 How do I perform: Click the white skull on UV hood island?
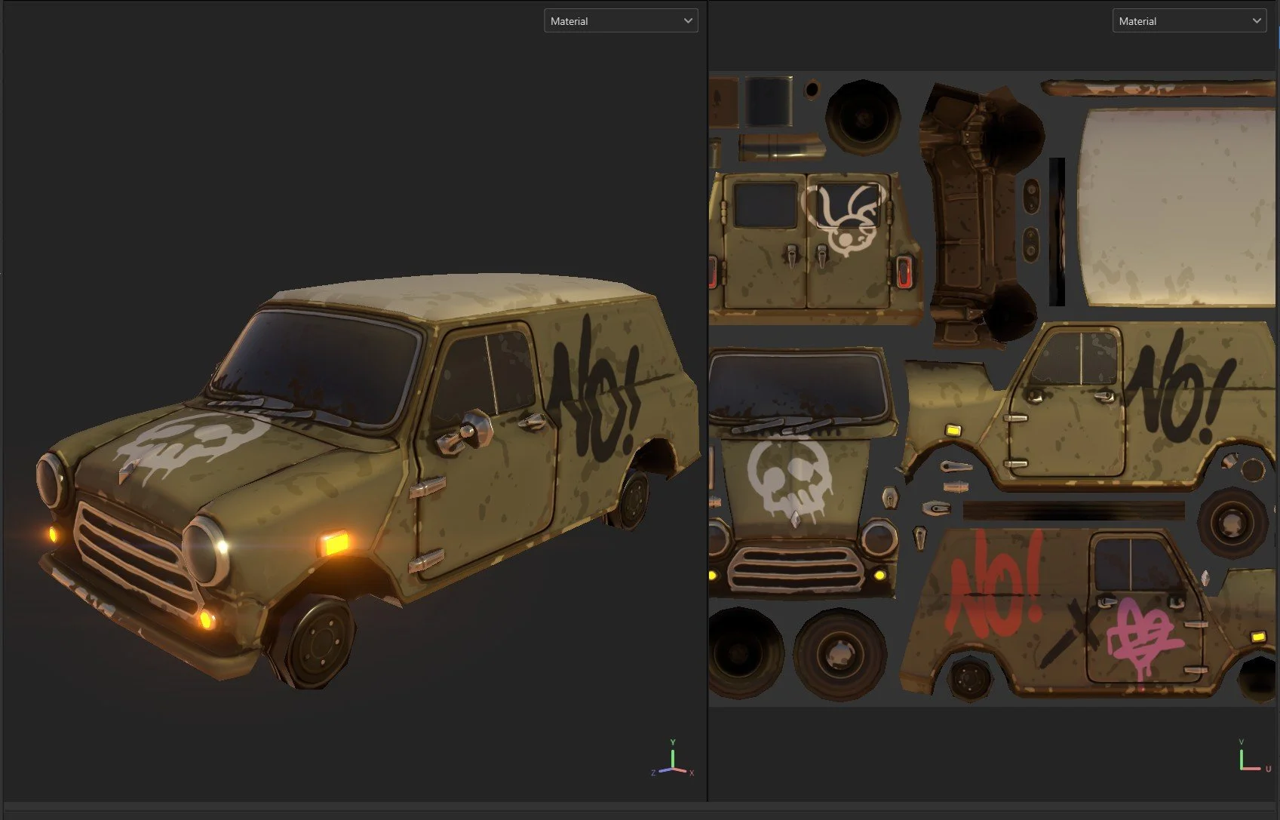pos(789,480)
